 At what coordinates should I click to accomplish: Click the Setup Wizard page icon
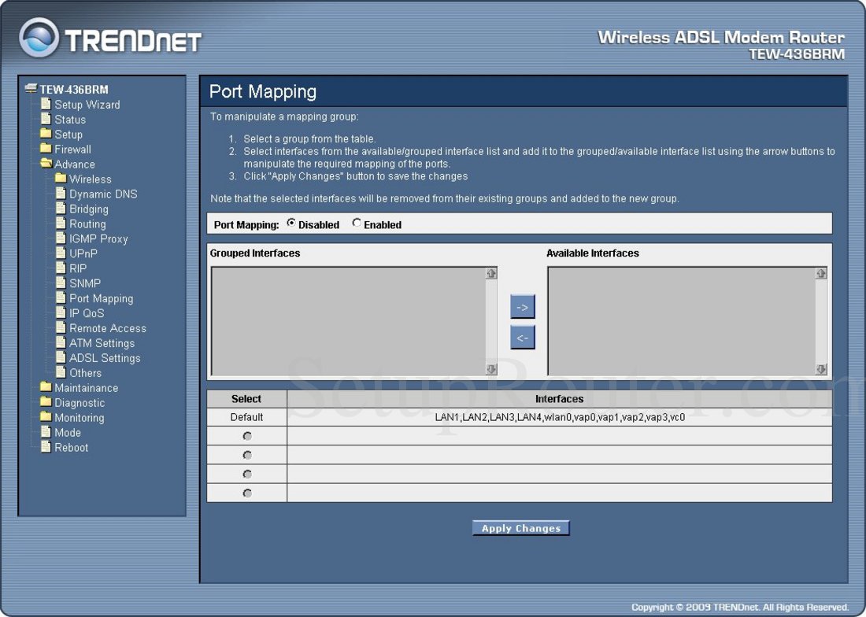46,104
